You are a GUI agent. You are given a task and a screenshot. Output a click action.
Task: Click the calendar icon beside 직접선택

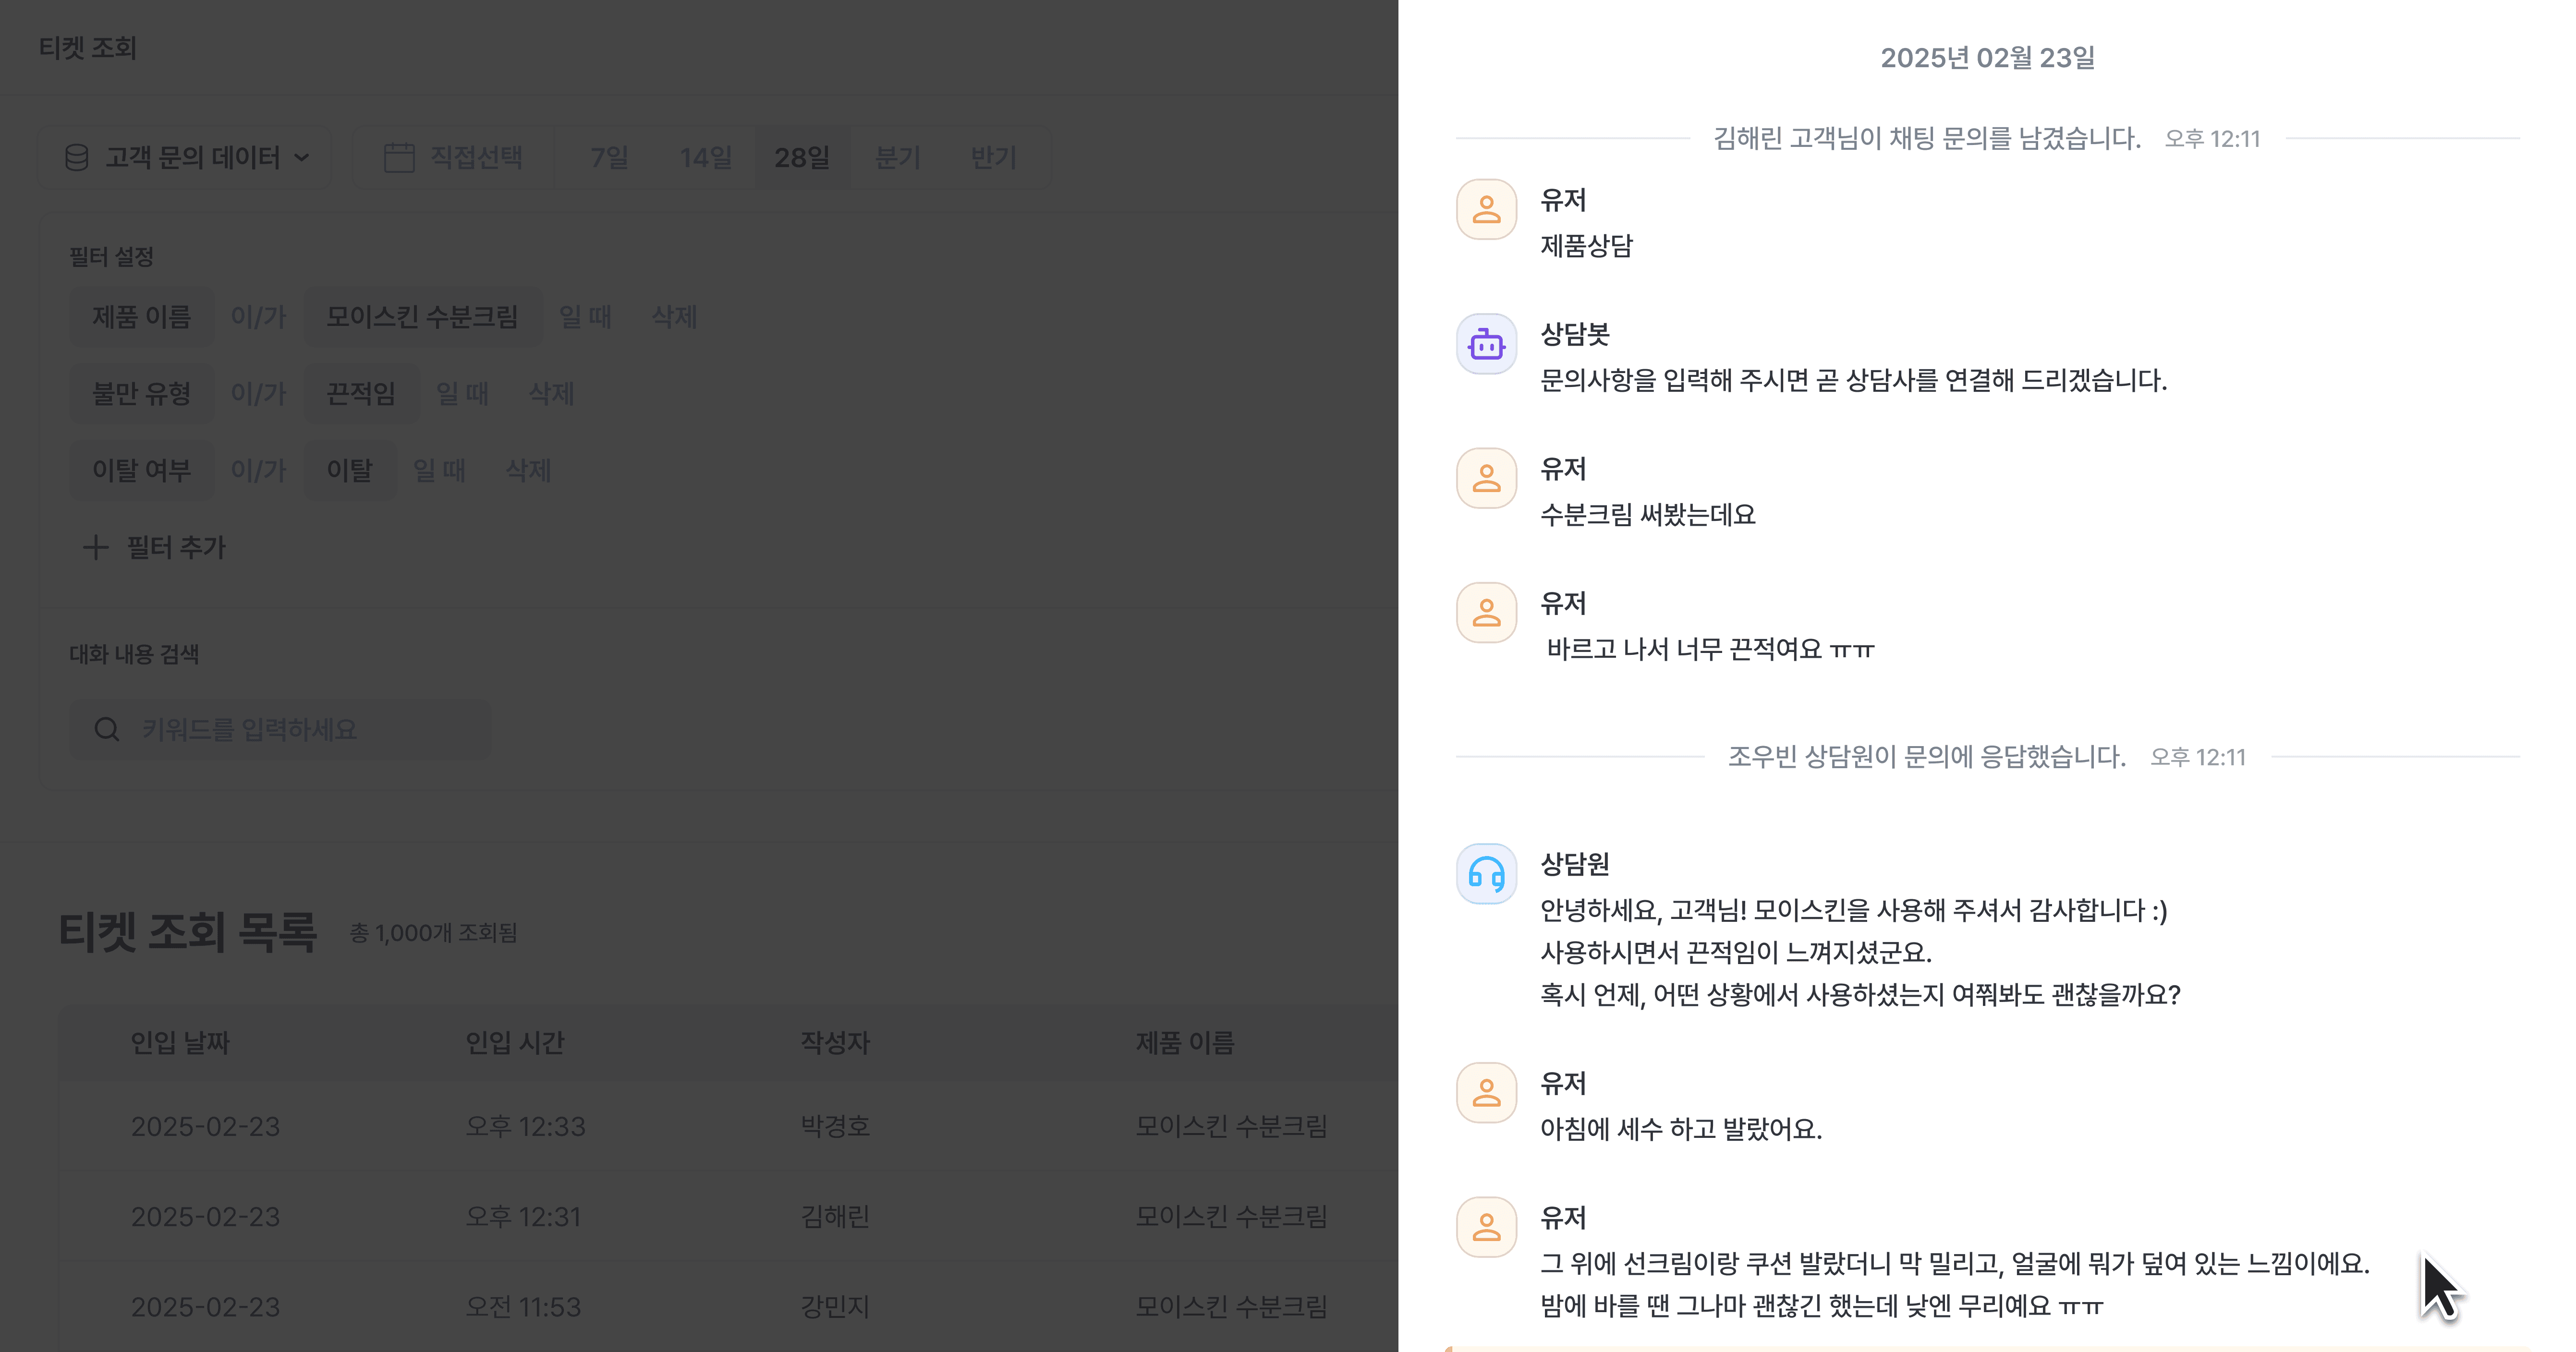[399, 157]
